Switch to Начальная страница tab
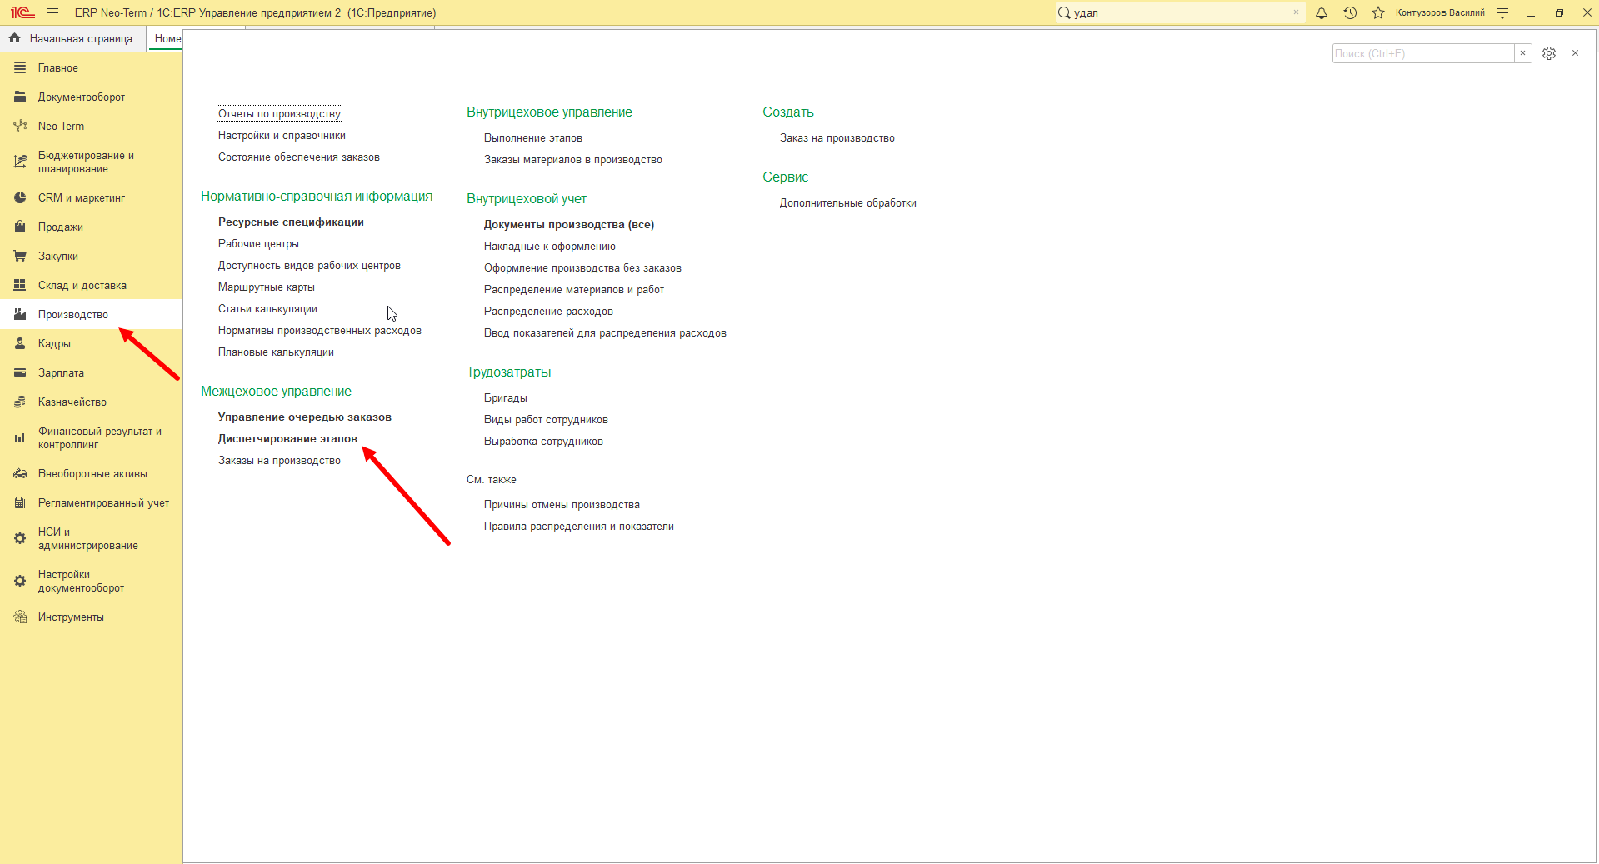This screenshot has width=1599, height=864. [x=72, y=39]
